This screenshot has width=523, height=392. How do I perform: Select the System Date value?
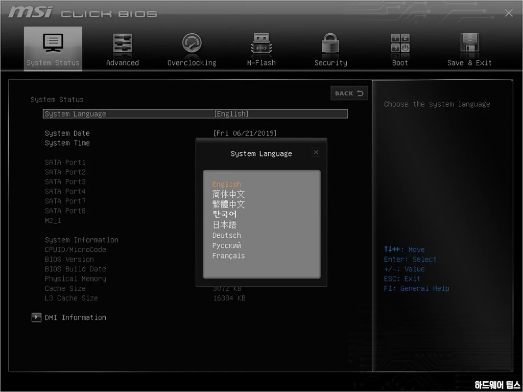coord(245,133)
